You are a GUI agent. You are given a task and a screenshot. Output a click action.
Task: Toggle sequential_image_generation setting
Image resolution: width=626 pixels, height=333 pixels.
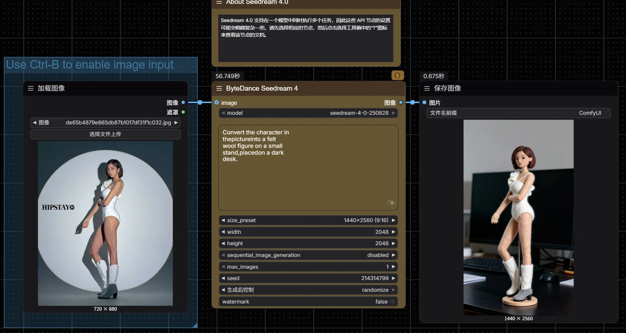308,255
